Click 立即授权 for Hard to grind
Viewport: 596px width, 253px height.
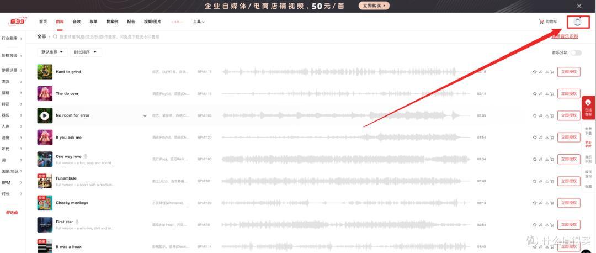[568, 72]
